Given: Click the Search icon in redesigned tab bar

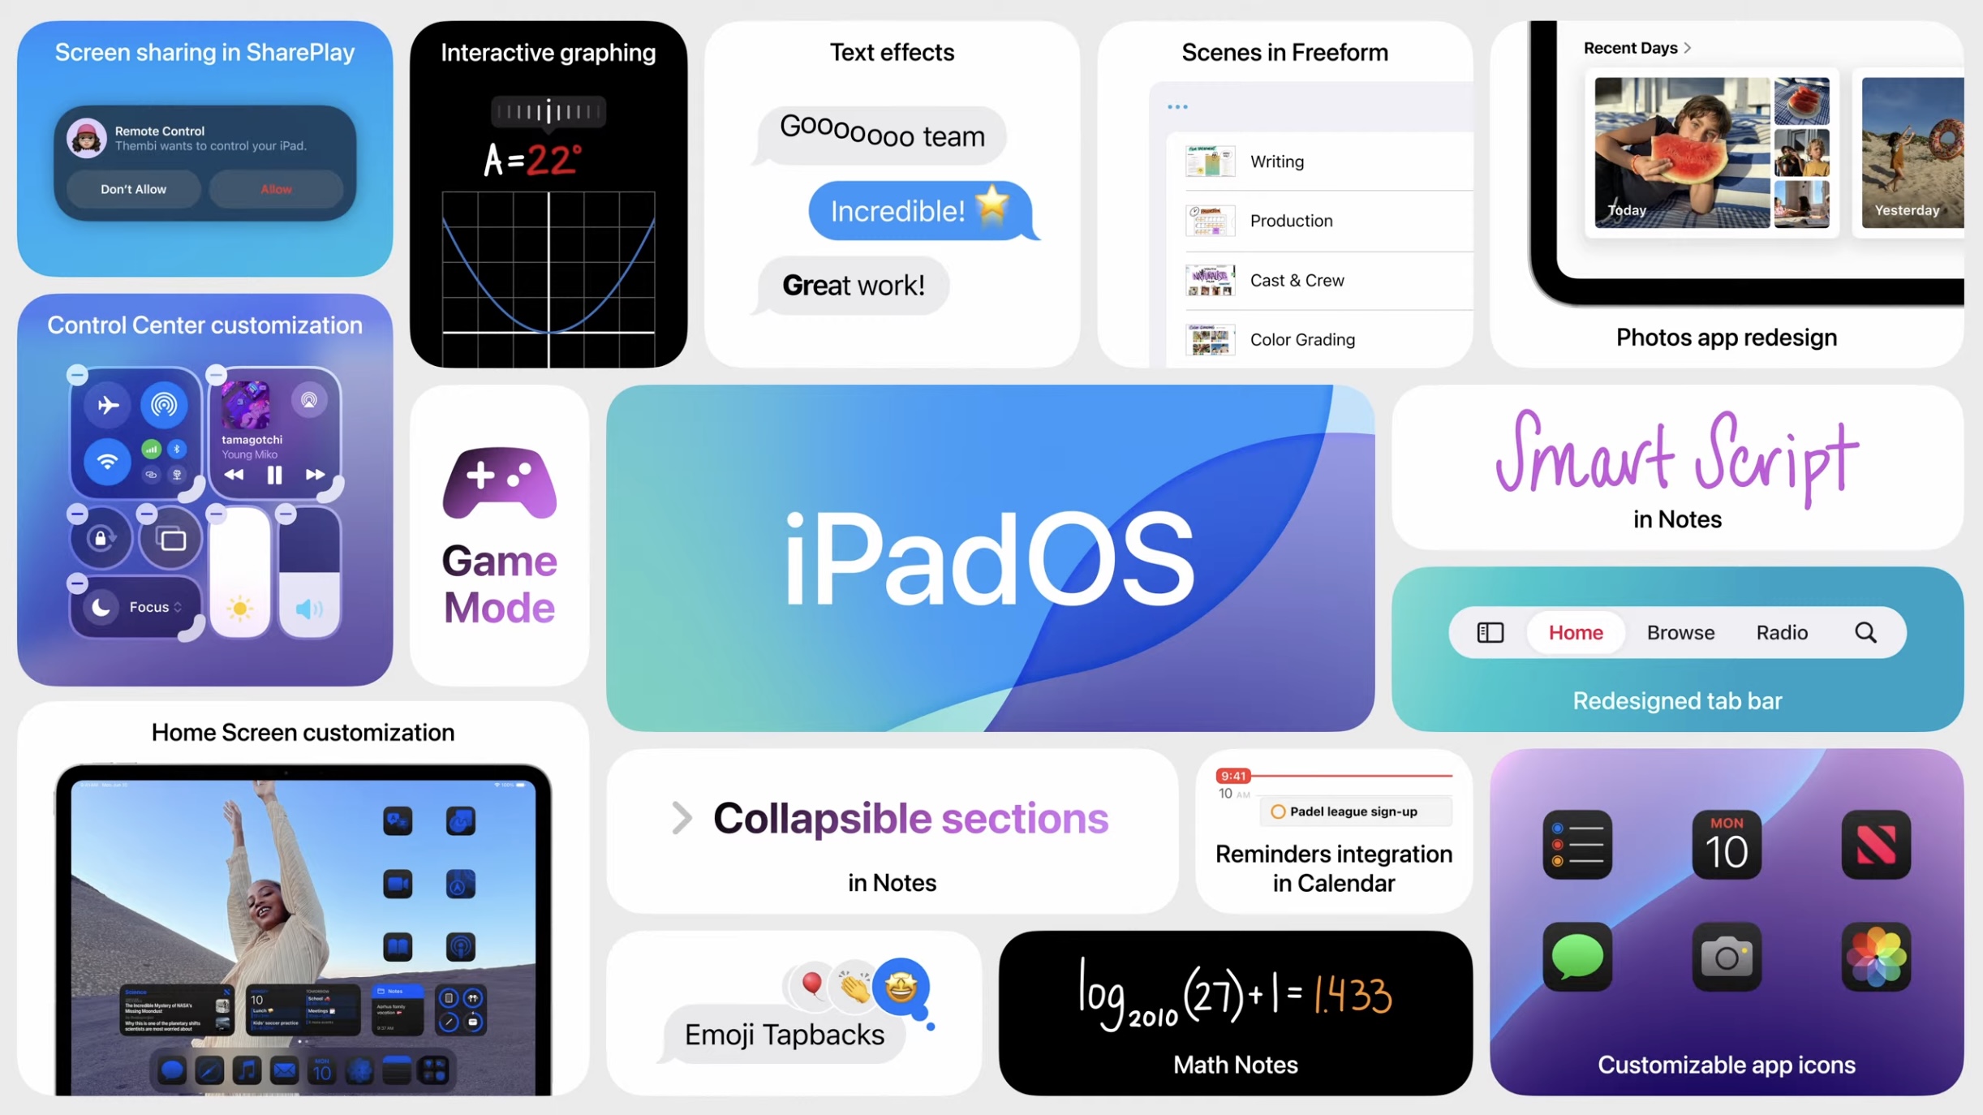Looking at the screenshot, I should (x=1867, y=631).
